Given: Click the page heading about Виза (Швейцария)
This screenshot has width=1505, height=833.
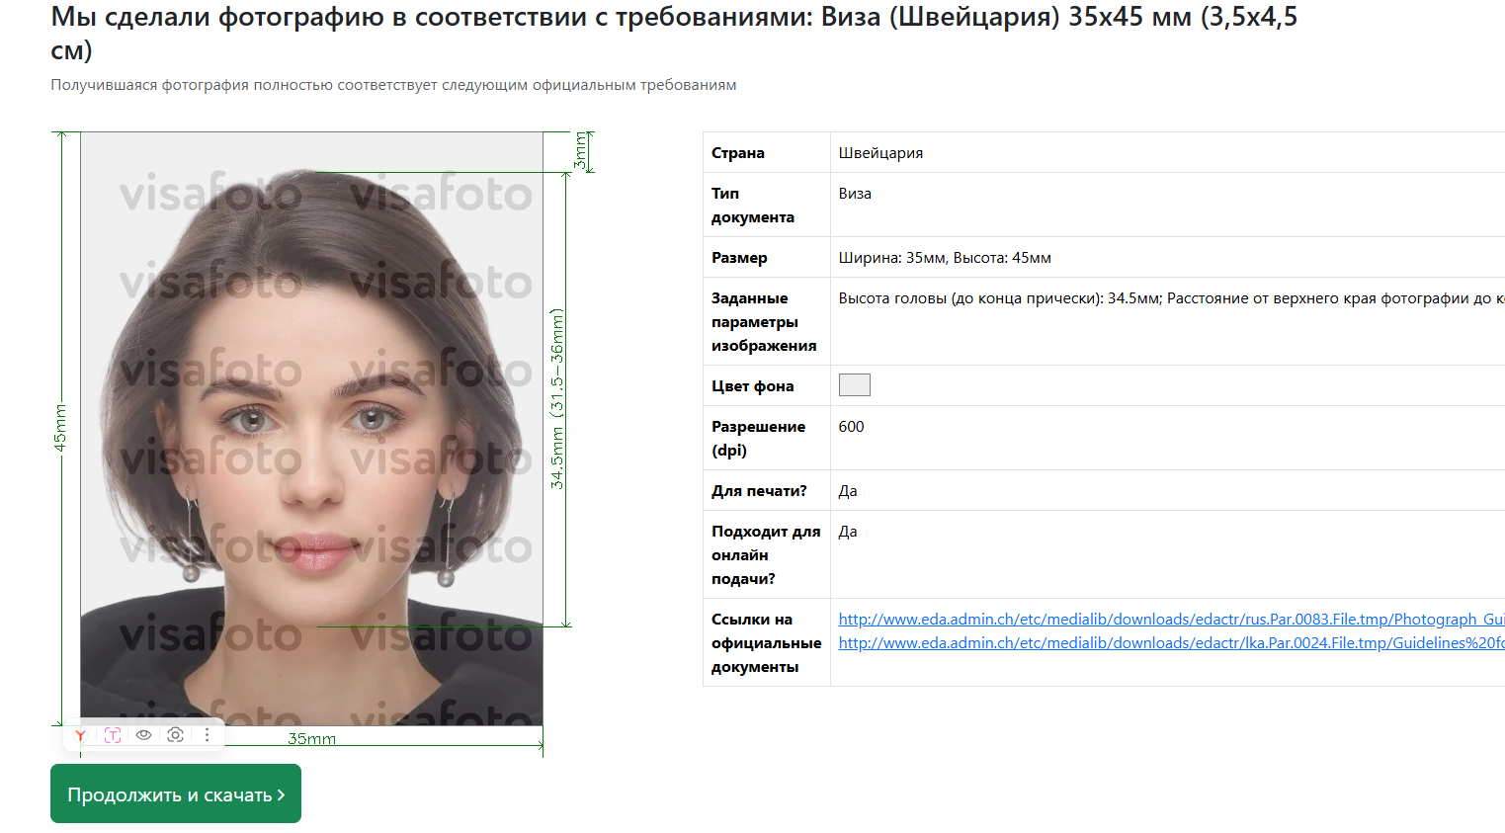Looking at the screenshot, I should (674, 33).
